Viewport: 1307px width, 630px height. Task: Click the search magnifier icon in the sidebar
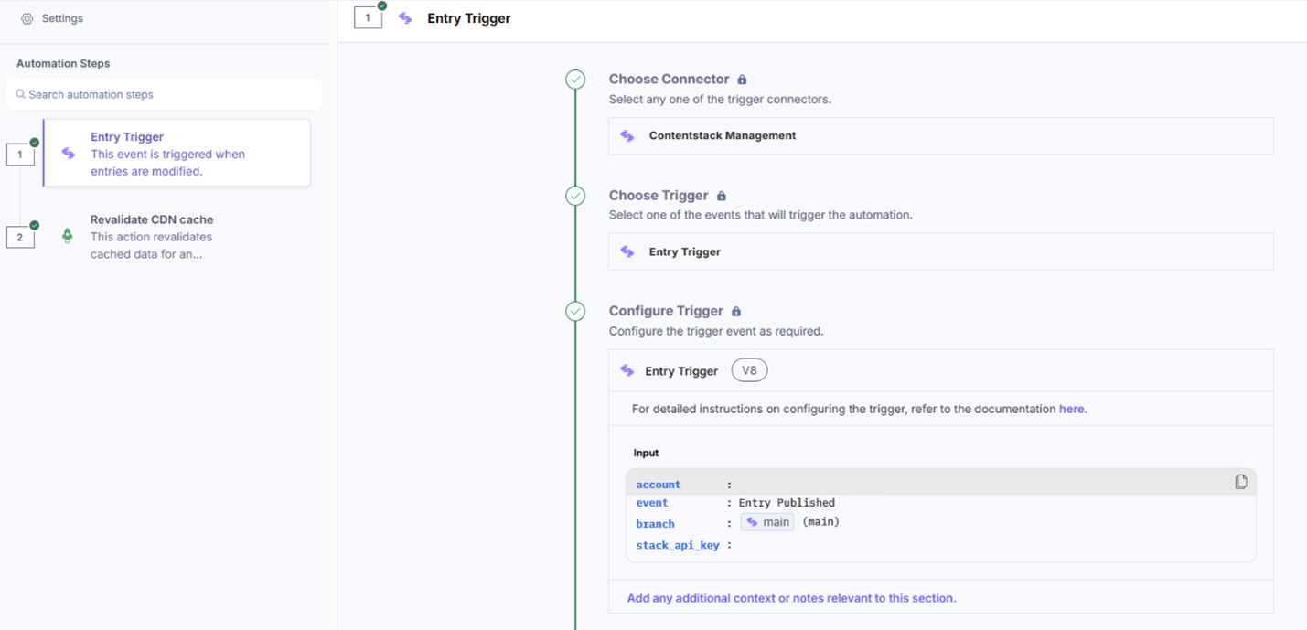point(21,94)
